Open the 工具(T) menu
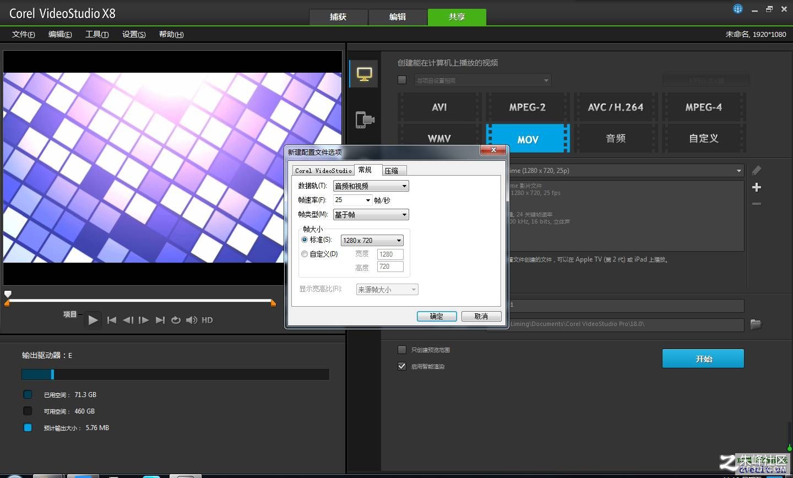Viewport: 793px width, 478px height. tap(97, 34)
